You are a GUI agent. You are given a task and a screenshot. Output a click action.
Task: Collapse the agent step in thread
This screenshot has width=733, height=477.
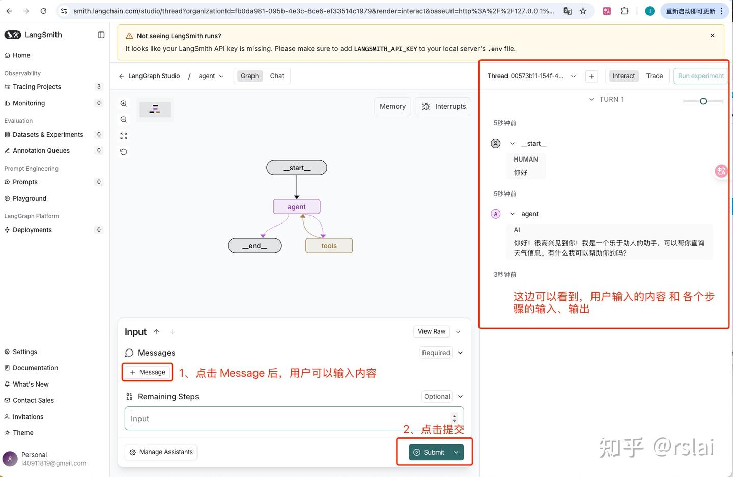pyautogui.click(x=512, y=214)
